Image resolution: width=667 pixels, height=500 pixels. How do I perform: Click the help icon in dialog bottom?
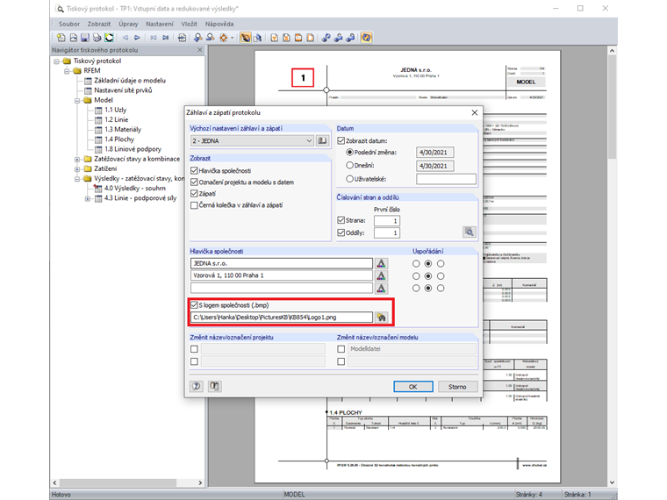[196, 386]
